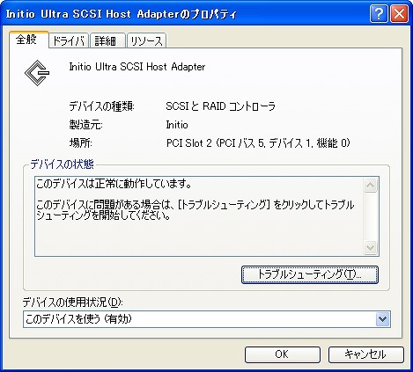
Task: Click the デバイスの状態 group label
Action: click(62, 164)
